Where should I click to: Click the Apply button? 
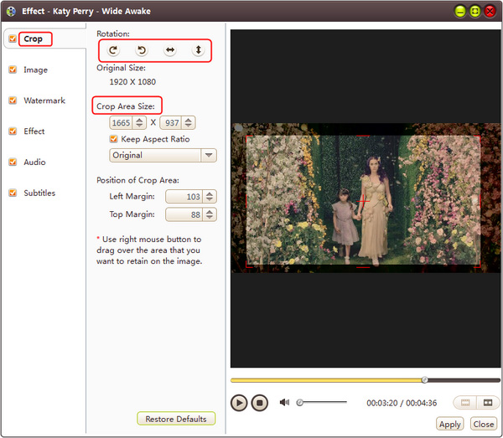coord(450,425)
